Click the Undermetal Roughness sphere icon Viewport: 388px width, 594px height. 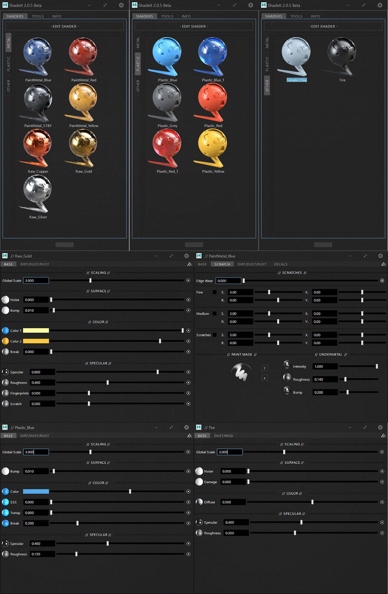click(x=287, y=378)
